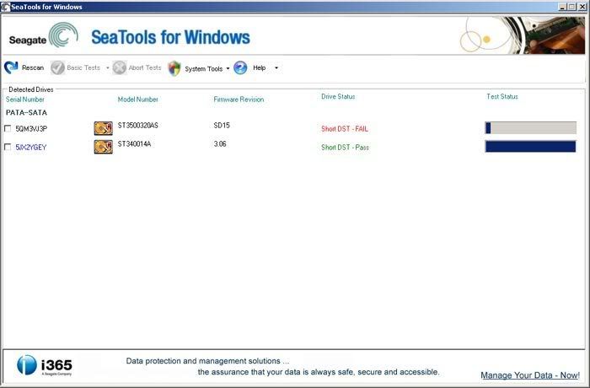
Task: Click the Basic Tests checkmark icon
Action: click(57, 67)
